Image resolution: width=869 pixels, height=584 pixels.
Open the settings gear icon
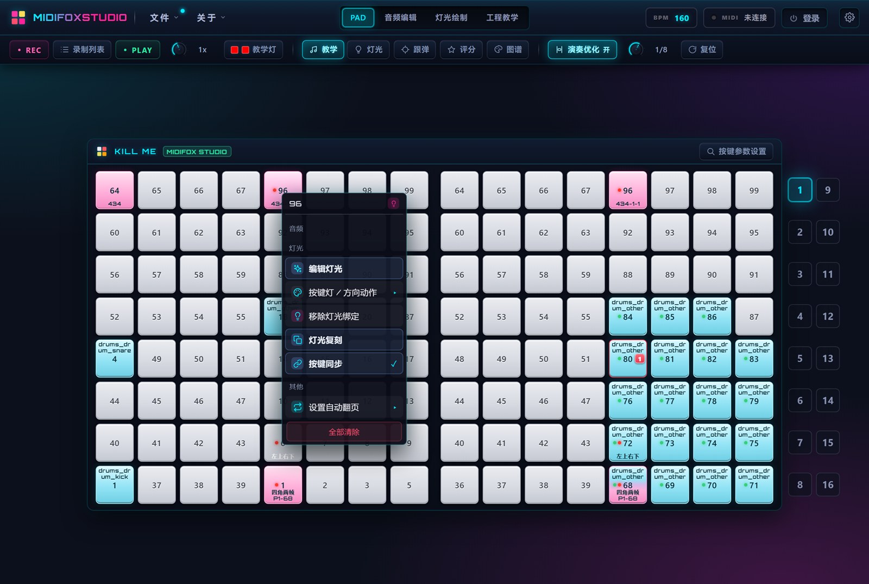point(849,17)
